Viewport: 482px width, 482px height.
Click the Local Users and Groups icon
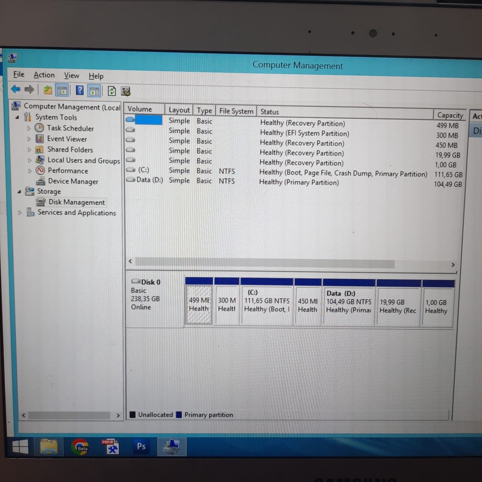[x=40, y=160]
